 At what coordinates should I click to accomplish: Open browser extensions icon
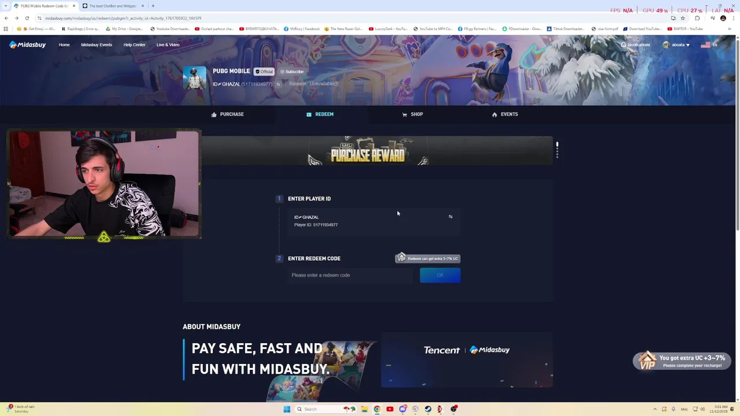click(697, 18)
